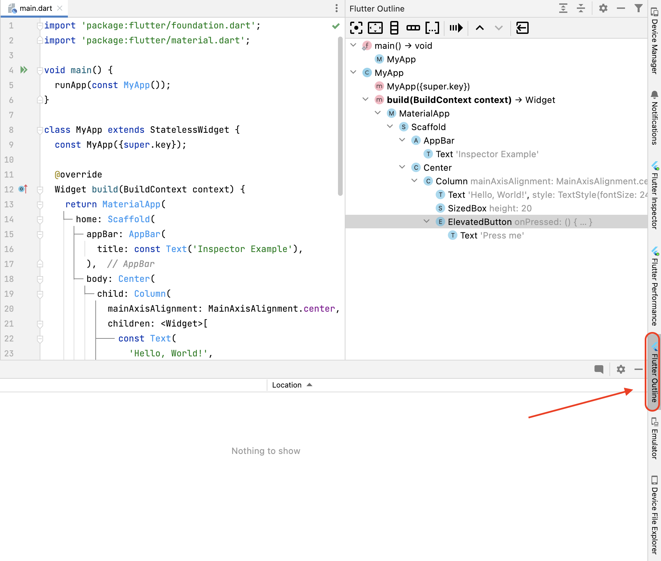Screen dimensions: 661x561
Task: Collapse the ElevatedButton node in outline
Action: click(x=427, y=222)
